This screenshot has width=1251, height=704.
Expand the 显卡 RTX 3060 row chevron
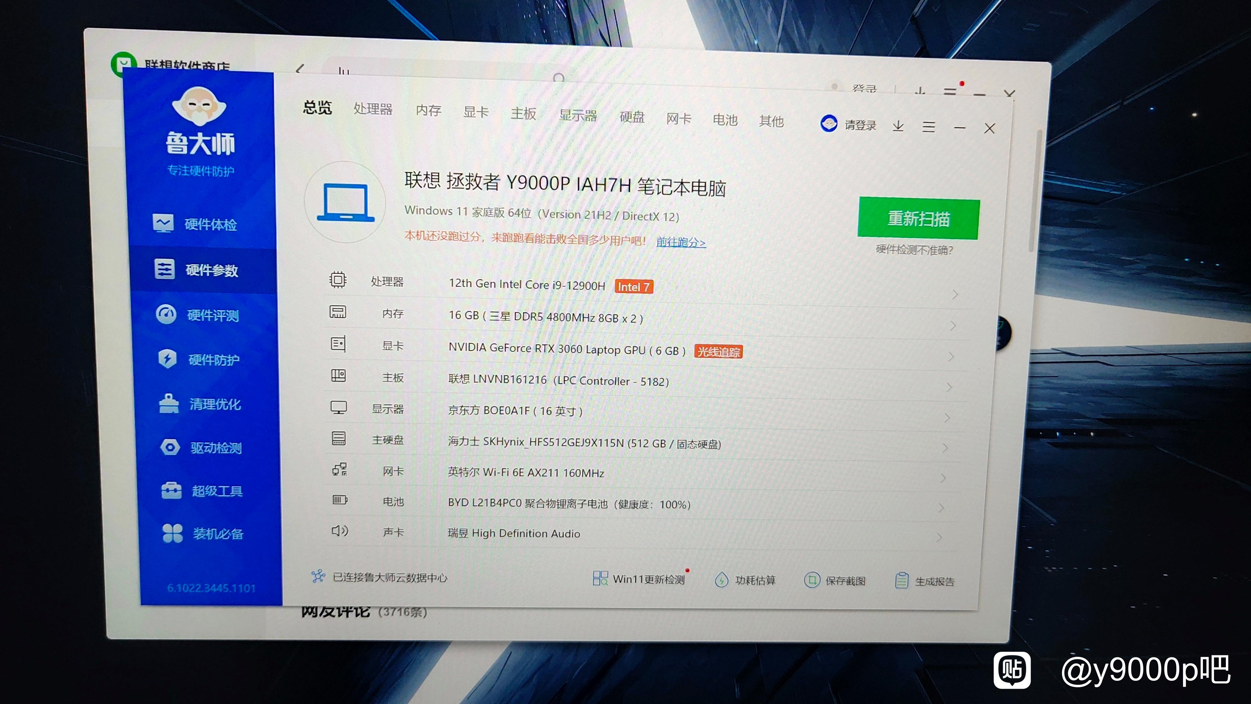[x=951, y=357]
